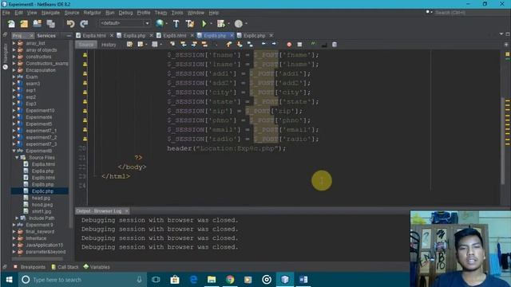Image resolution: width=511 pixels, height=287 pixels.
Task: Close the Exp8b.php editor tab
Action: (232, 35)
